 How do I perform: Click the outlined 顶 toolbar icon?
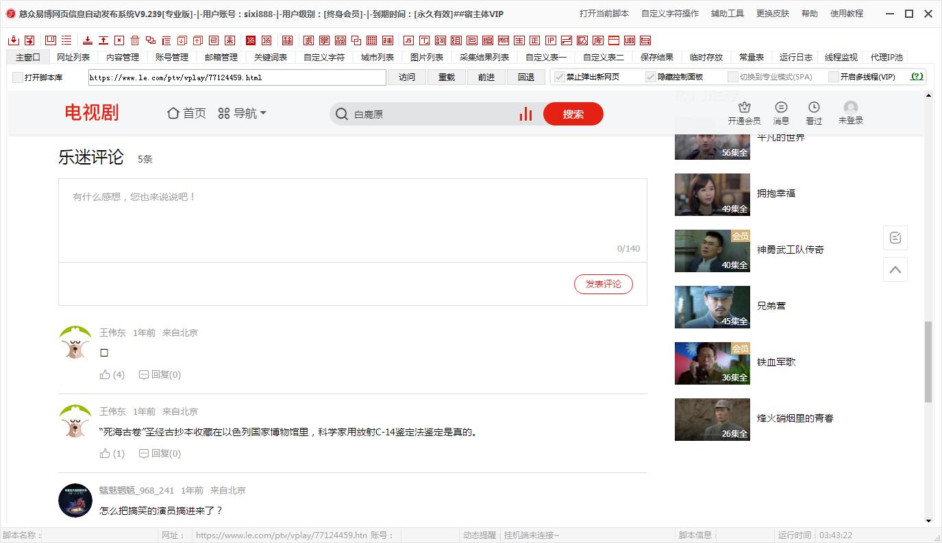pyautogui.click(x=267, y=40)
